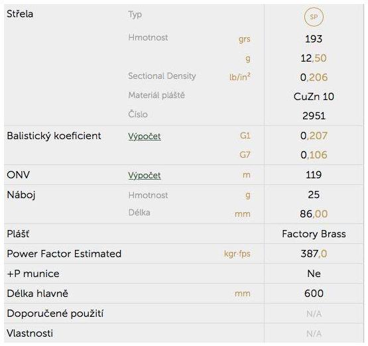
Task: Select the bullet weight value 193
Action: click(x=314, y=39)
